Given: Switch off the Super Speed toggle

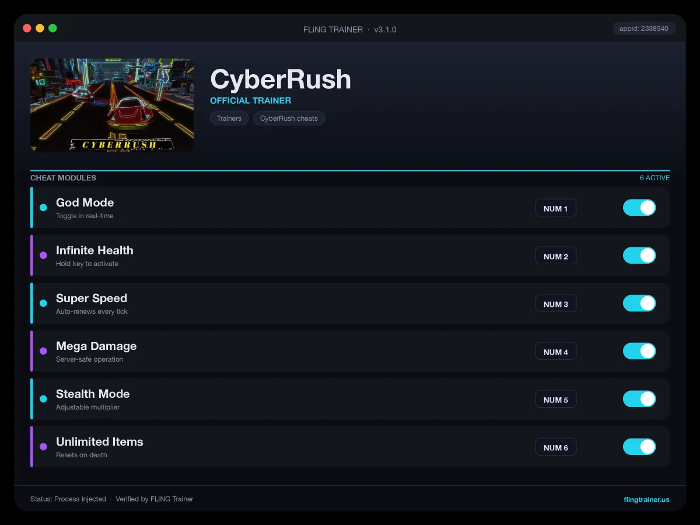Looking at the screenshot, I should tap(639, 303).
